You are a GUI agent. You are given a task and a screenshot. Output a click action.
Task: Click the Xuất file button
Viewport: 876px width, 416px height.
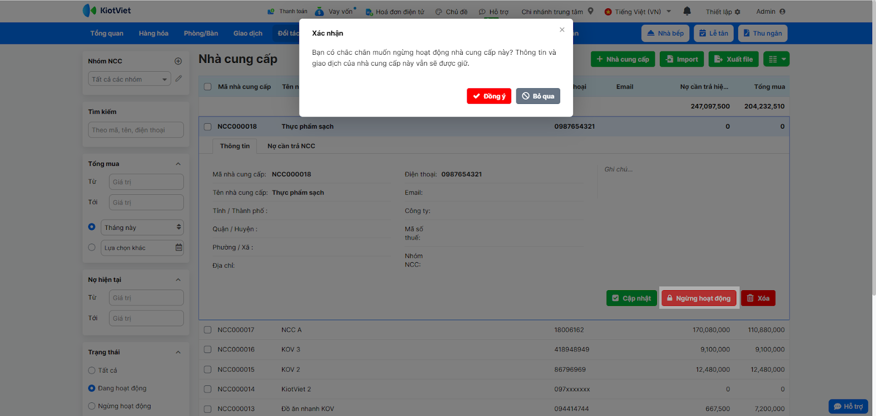[734, 59]
